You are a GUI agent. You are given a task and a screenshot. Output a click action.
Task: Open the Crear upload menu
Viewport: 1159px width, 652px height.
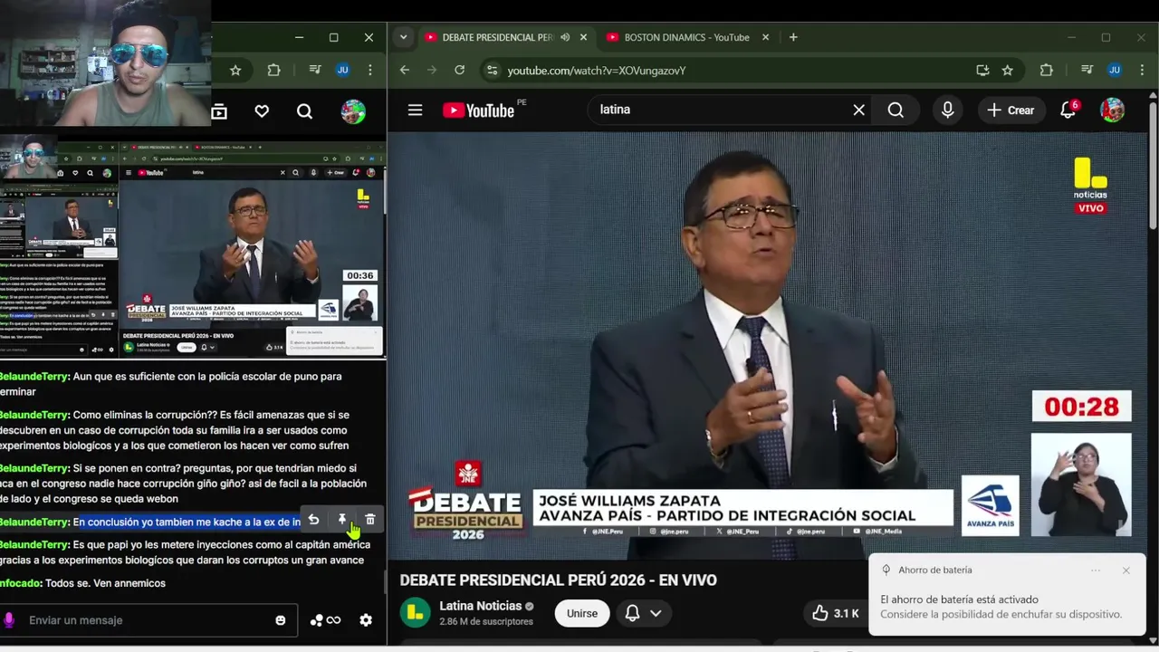[1011, 110]
